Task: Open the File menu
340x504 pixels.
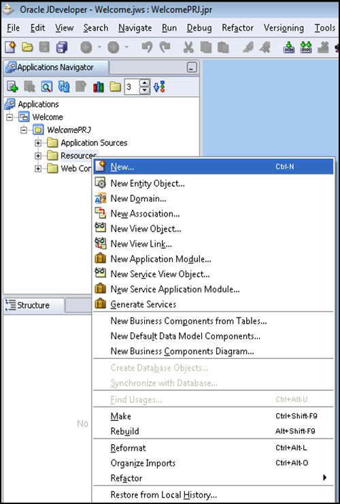Action: (13, 28)
